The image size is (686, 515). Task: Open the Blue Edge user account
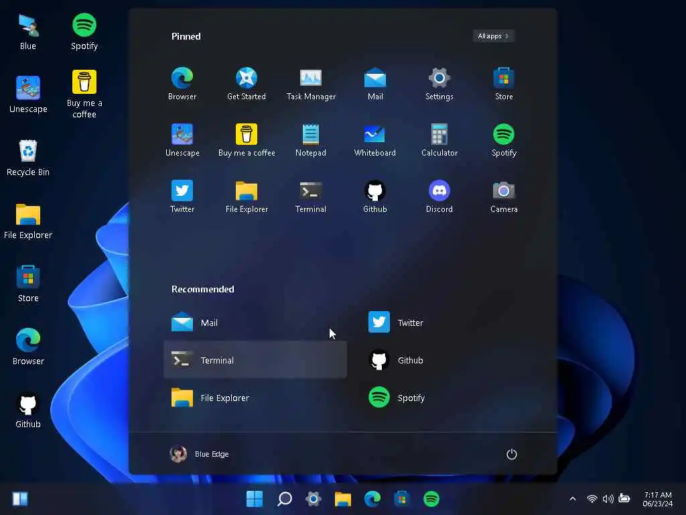[199, 454]
